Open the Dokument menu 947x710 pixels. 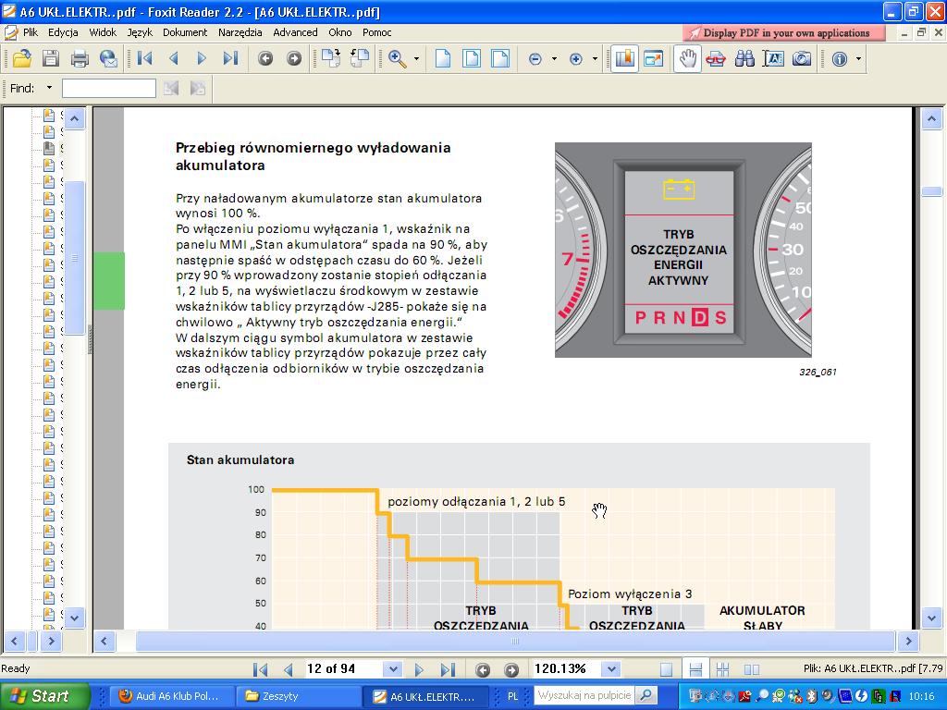[x=185, y=32]
